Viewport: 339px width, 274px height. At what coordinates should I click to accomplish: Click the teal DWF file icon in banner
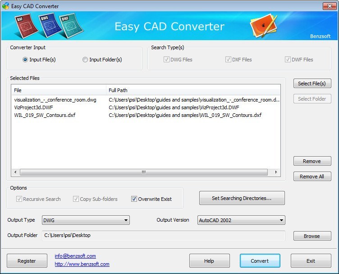point(71,26)
